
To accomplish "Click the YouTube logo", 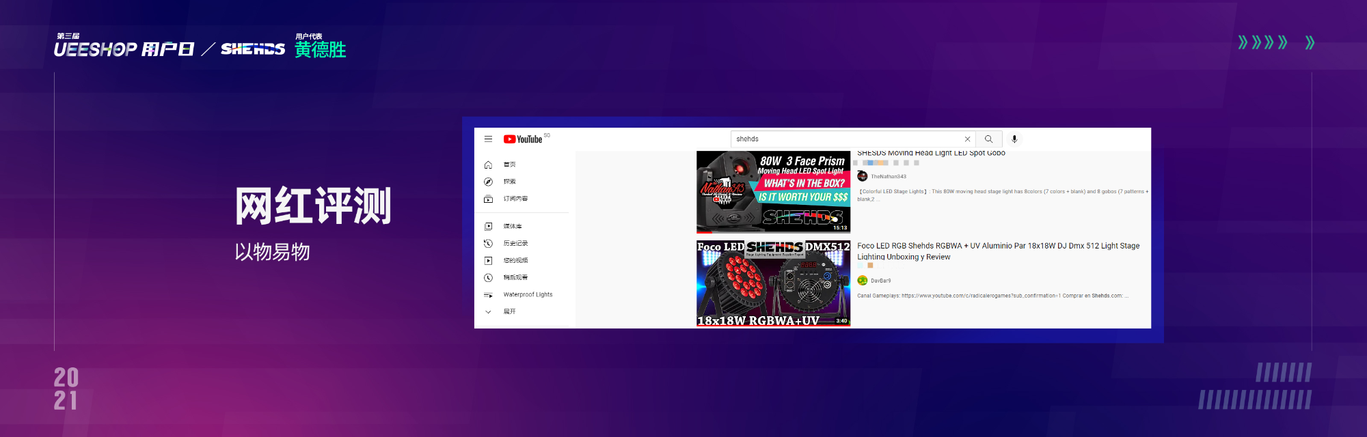I will [523, 139].
